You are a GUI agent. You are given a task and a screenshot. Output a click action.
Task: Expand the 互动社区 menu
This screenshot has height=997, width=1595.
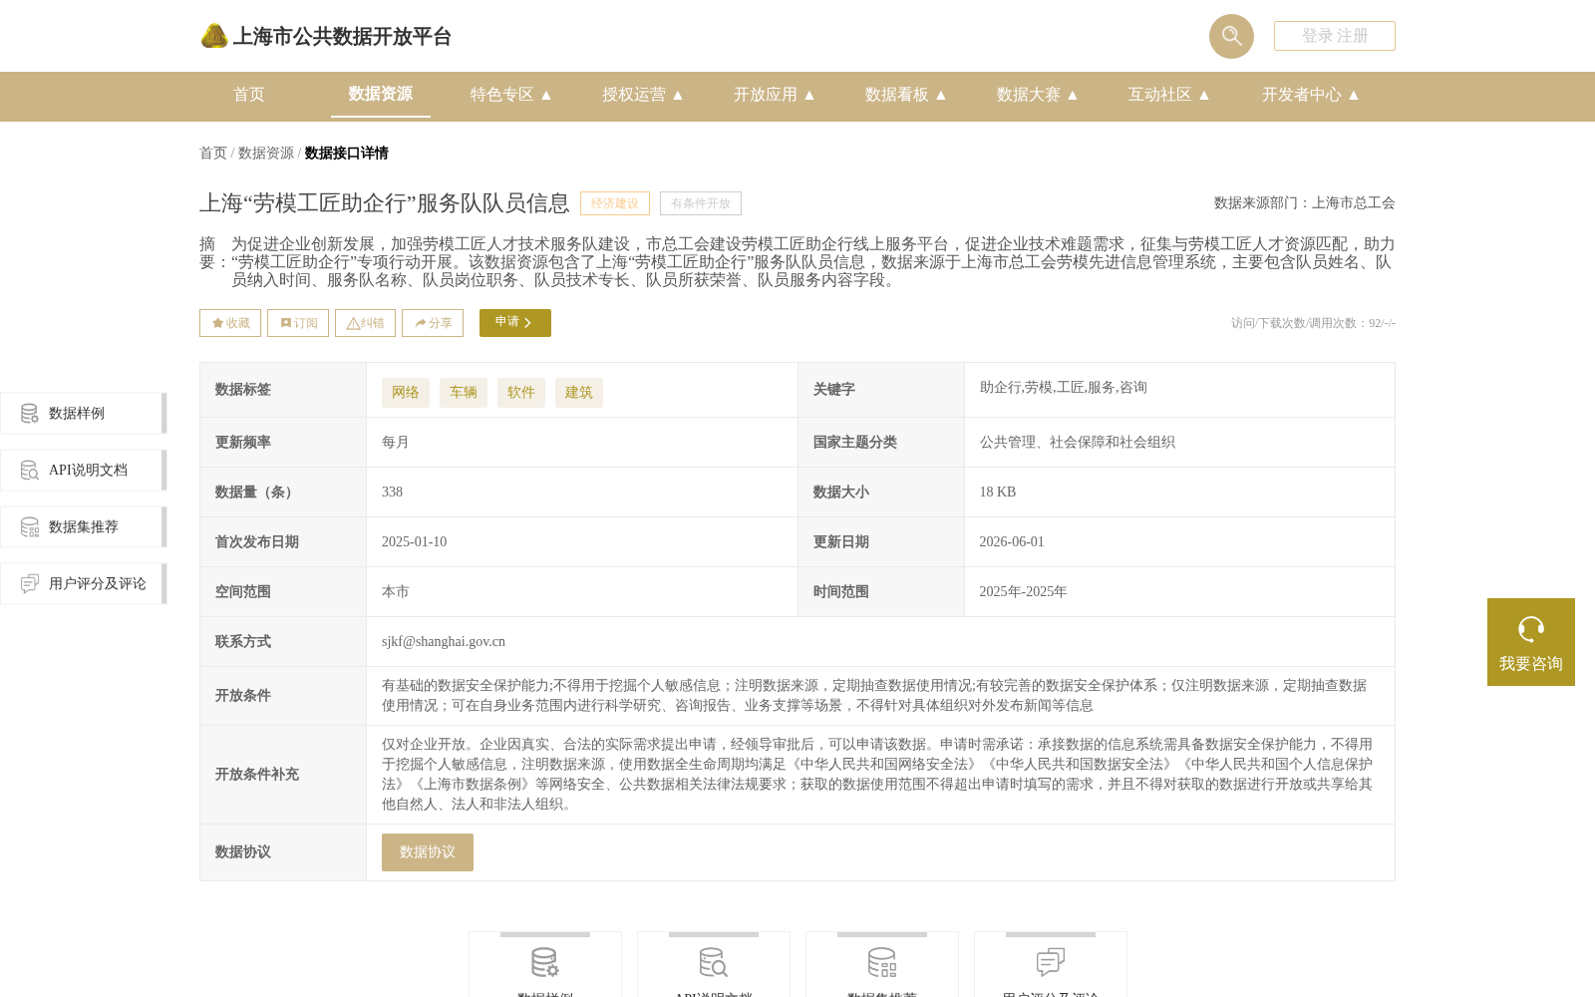point(1169,95)
